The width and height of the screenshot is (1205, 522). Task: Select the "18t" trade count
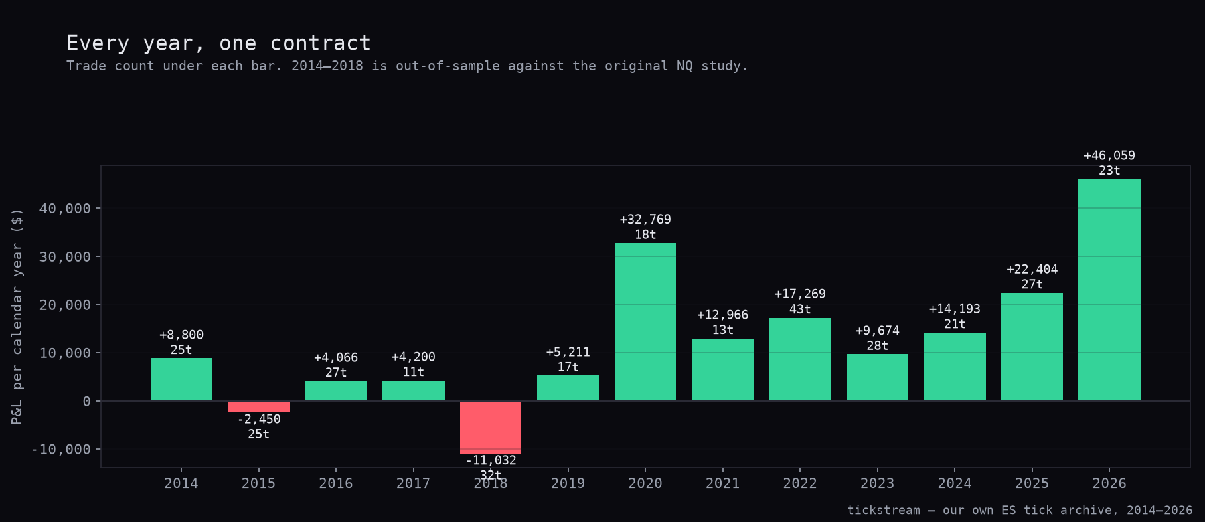645,234
